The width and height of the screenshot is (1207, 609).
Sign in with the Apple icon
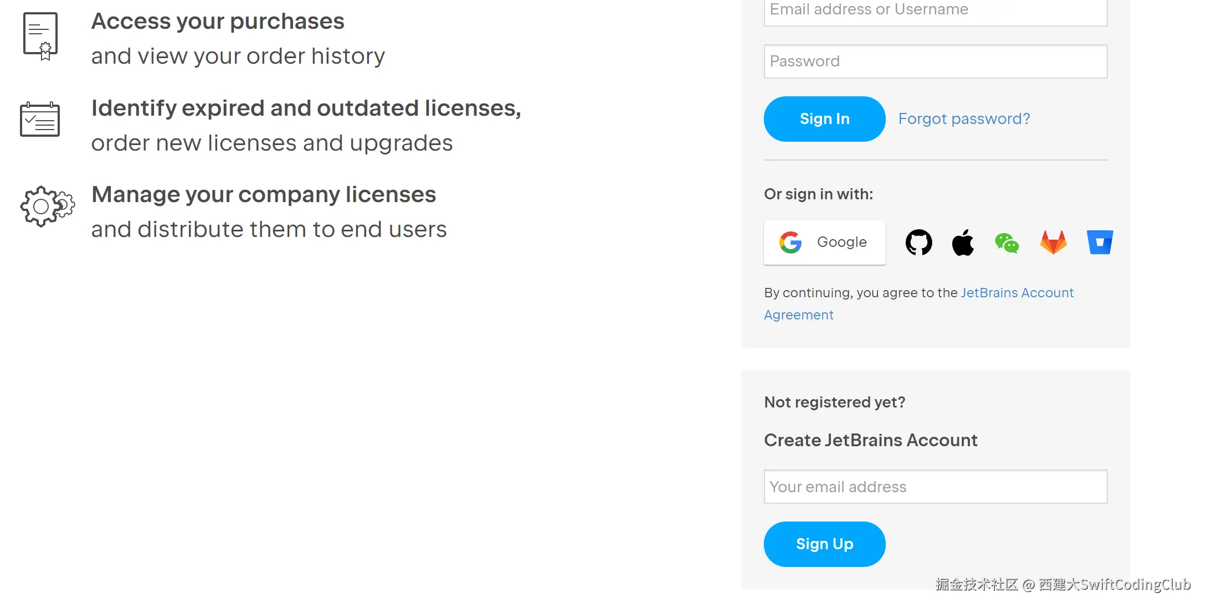[963, 242]
